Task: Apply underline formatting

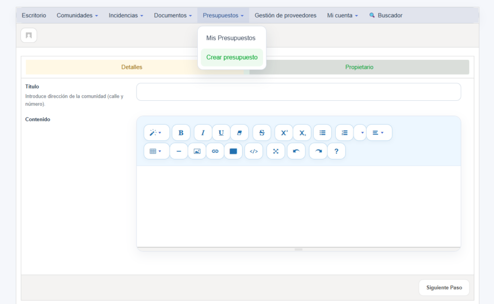Action: (221, 132)
